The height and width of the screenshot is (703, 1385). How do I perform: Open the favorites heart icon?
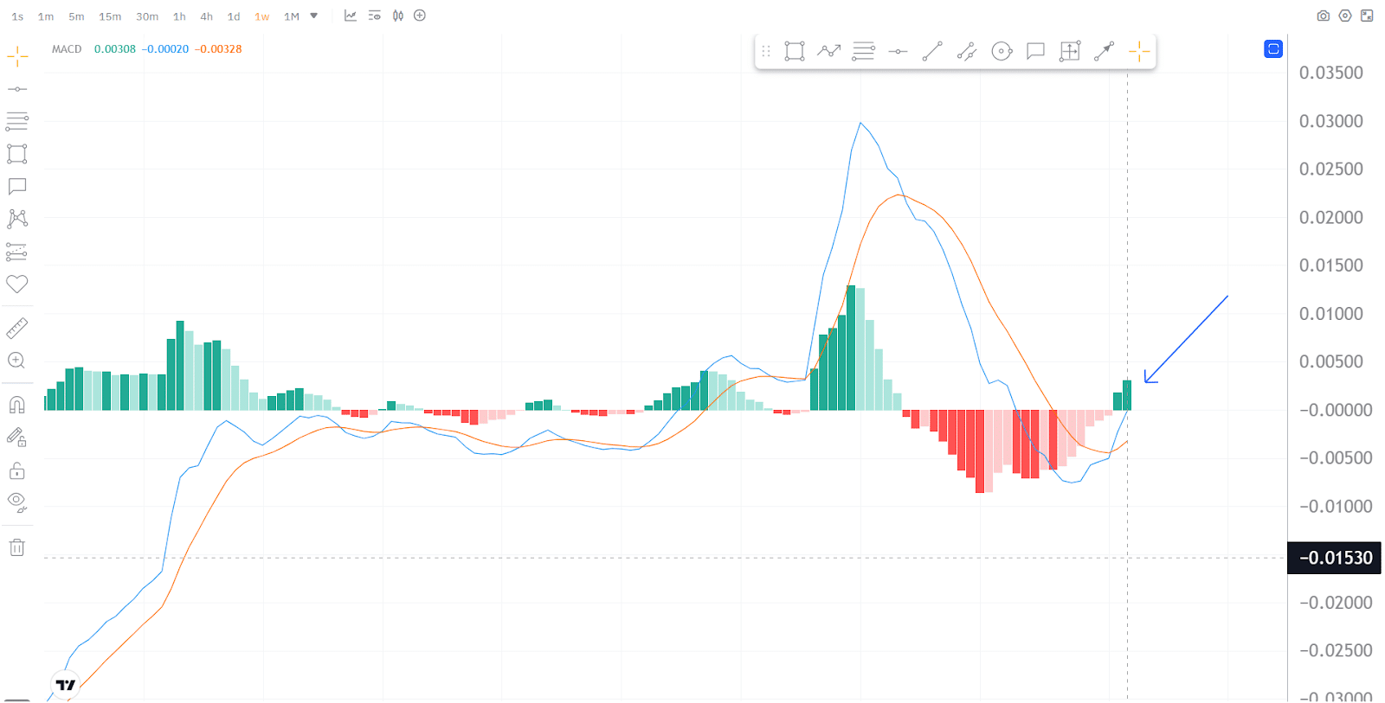17,284
